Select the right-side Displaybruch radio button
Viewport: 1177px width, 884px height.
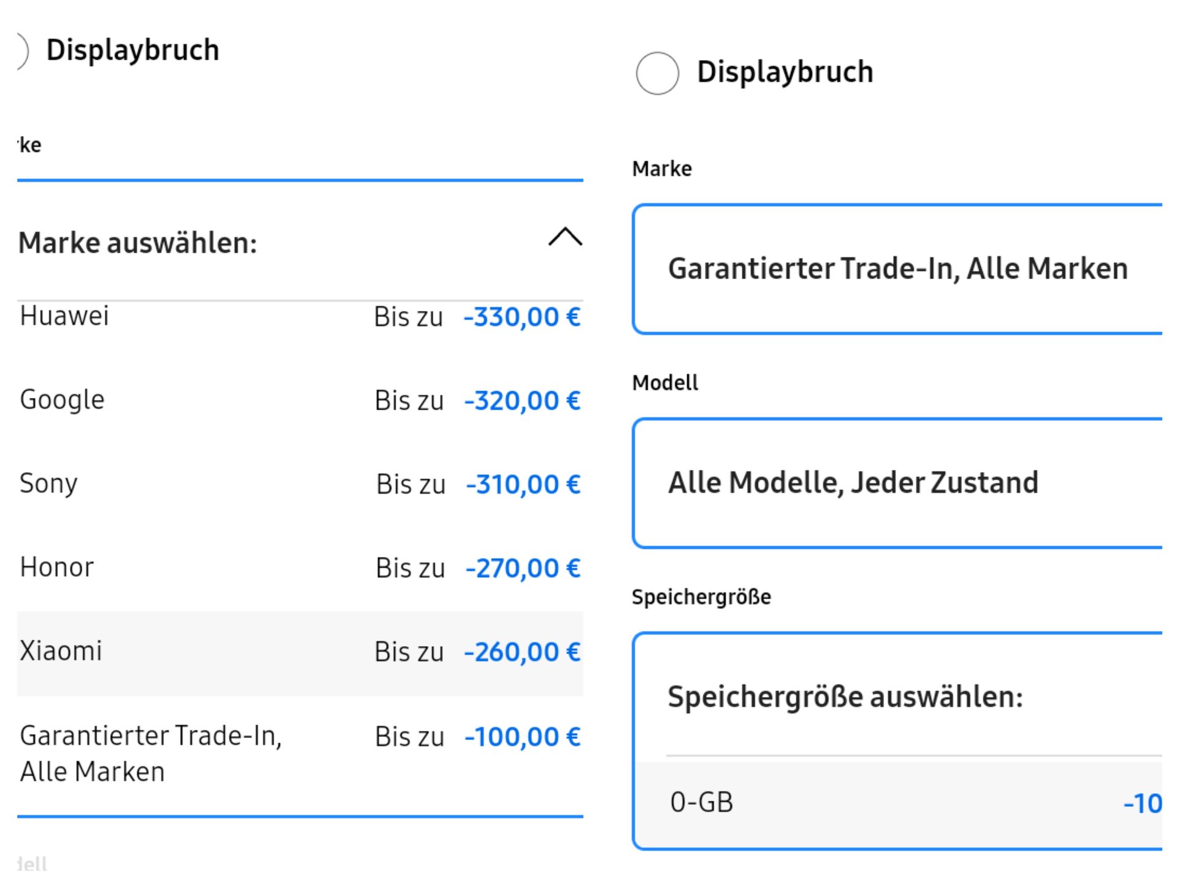pyautogui.click(x=657, y=73)
